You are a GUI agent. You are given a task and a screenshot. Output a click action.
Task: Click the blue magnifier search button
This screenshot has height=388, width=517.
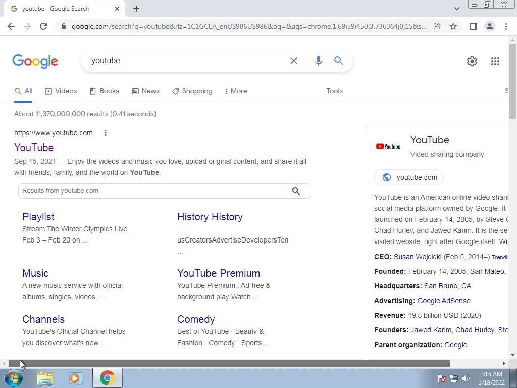coord(338,61)
